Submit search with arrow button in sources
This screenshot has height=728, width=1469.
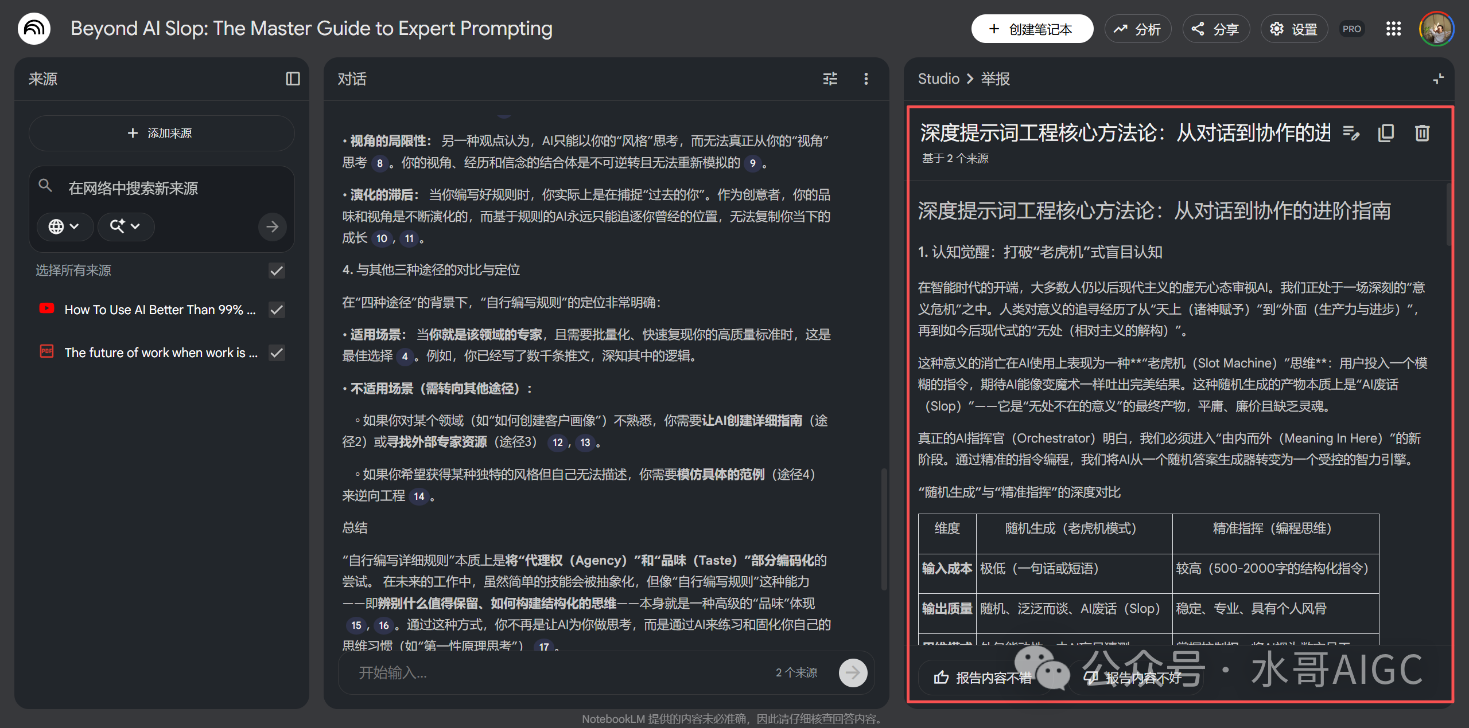coord(272,226)
